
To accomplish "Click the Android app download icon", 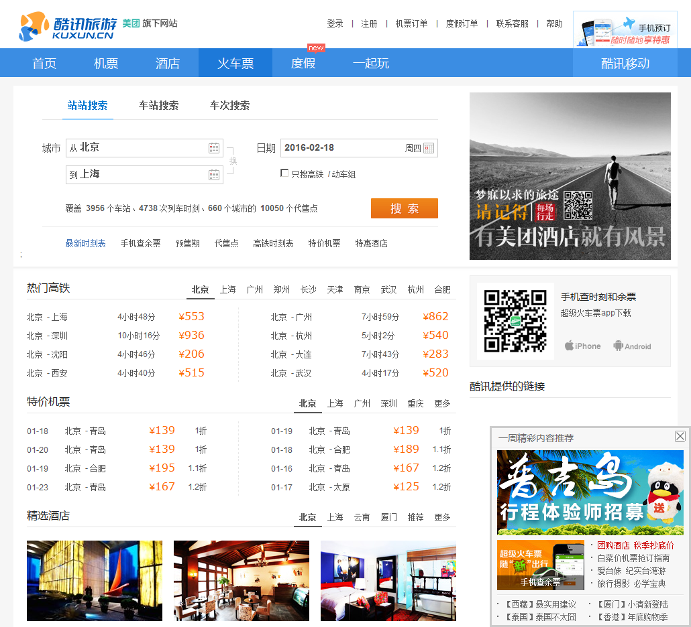I will (x=632, y=346).
